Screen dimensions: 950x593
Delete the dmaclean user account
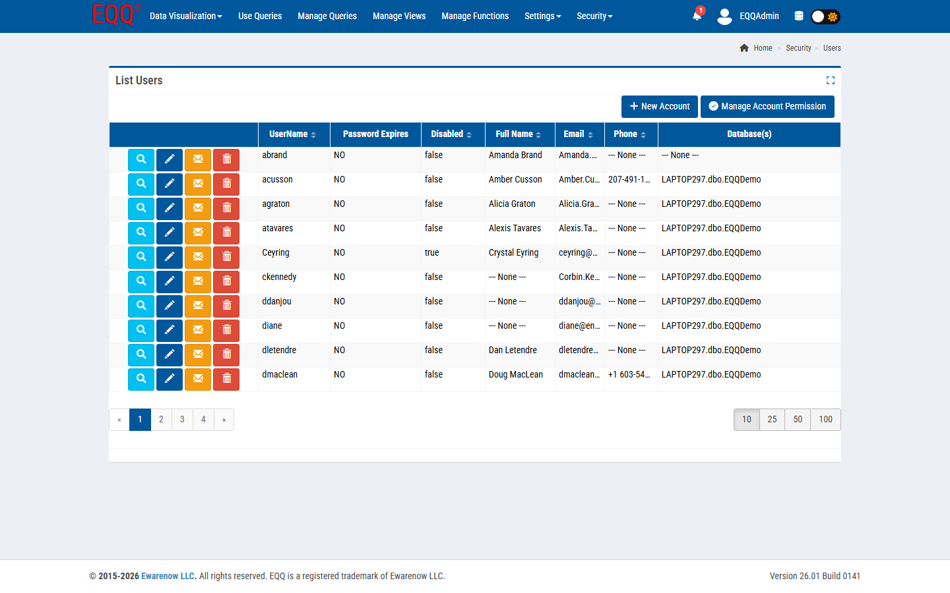point(226,379)
